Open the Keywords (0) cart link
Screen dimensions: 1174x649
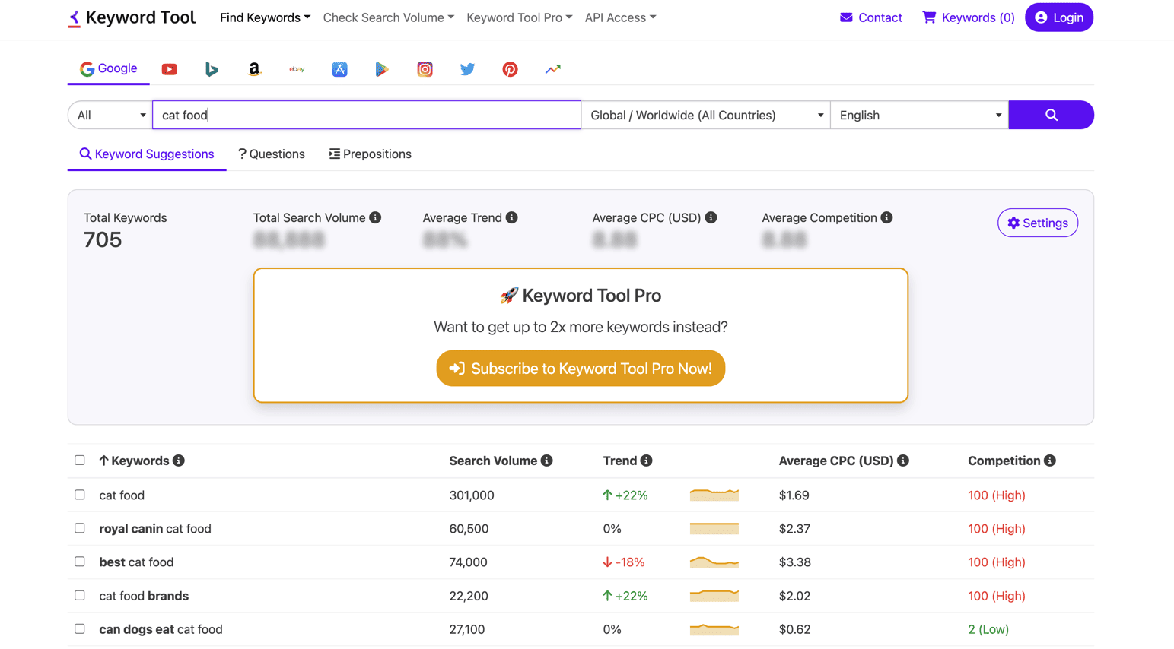pos(969,17)
